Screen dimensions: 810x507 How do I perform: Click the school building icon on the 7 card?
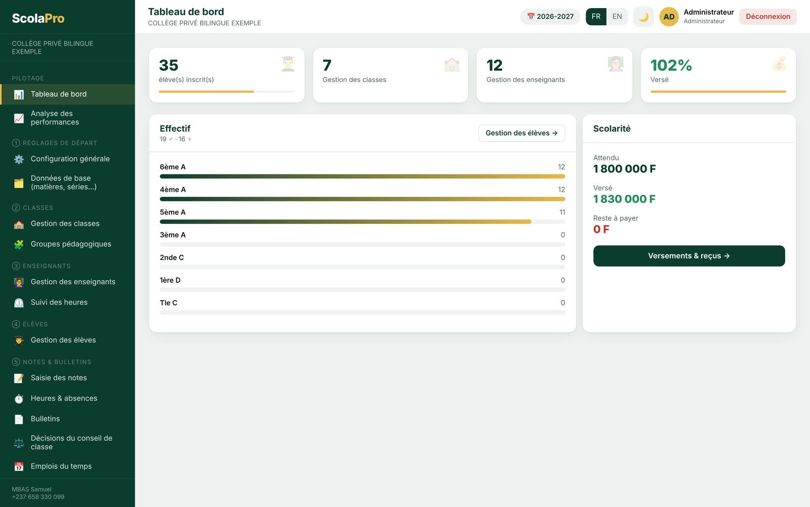(452, 64)
